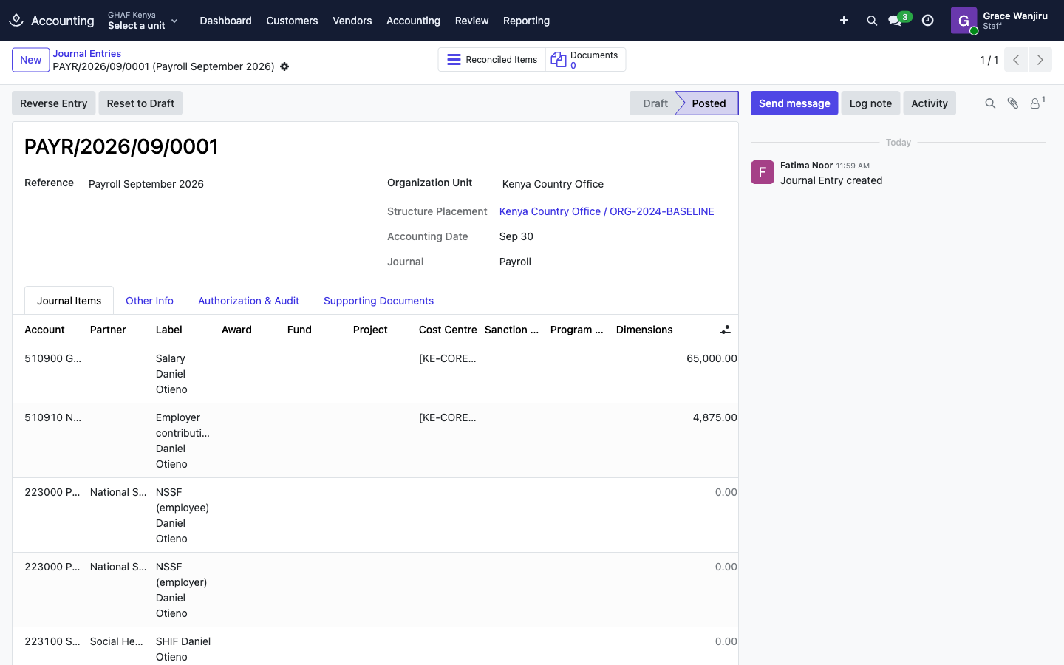Open the Customers menu
This screenshot has height=665, width=1064.
click(x=292, y=21)
